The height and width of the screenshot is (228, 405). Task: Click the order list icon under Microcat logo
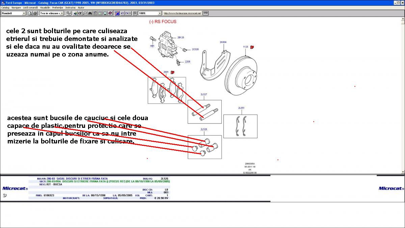coord(5,196)
